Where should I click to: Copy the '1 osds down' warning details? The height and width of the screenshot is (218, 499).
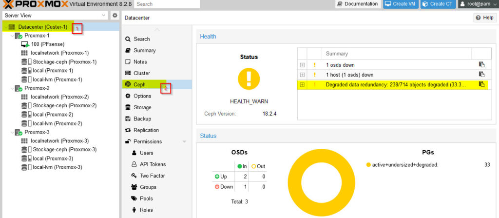481,65
